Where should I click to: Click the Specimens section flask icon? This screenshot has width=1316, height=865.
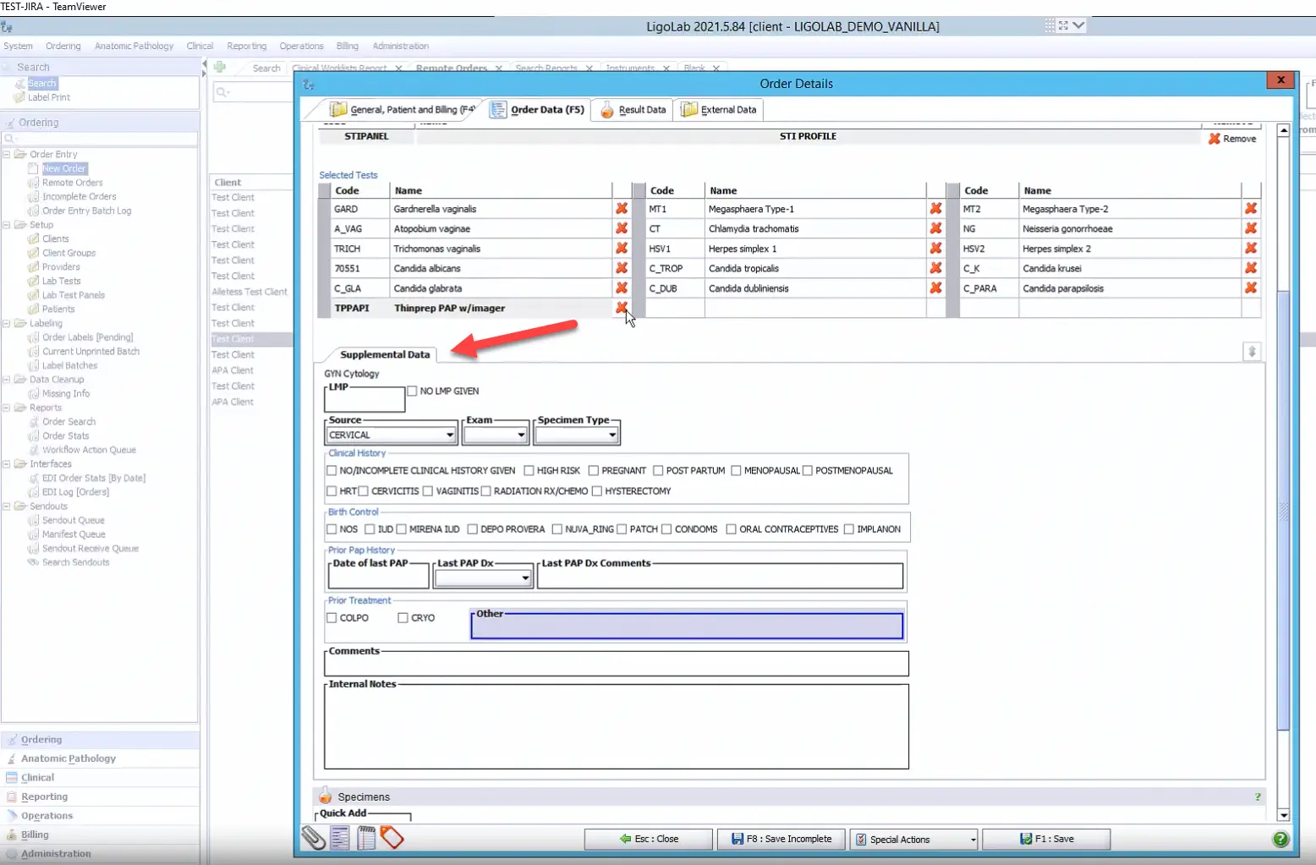[x=325, y=797]
